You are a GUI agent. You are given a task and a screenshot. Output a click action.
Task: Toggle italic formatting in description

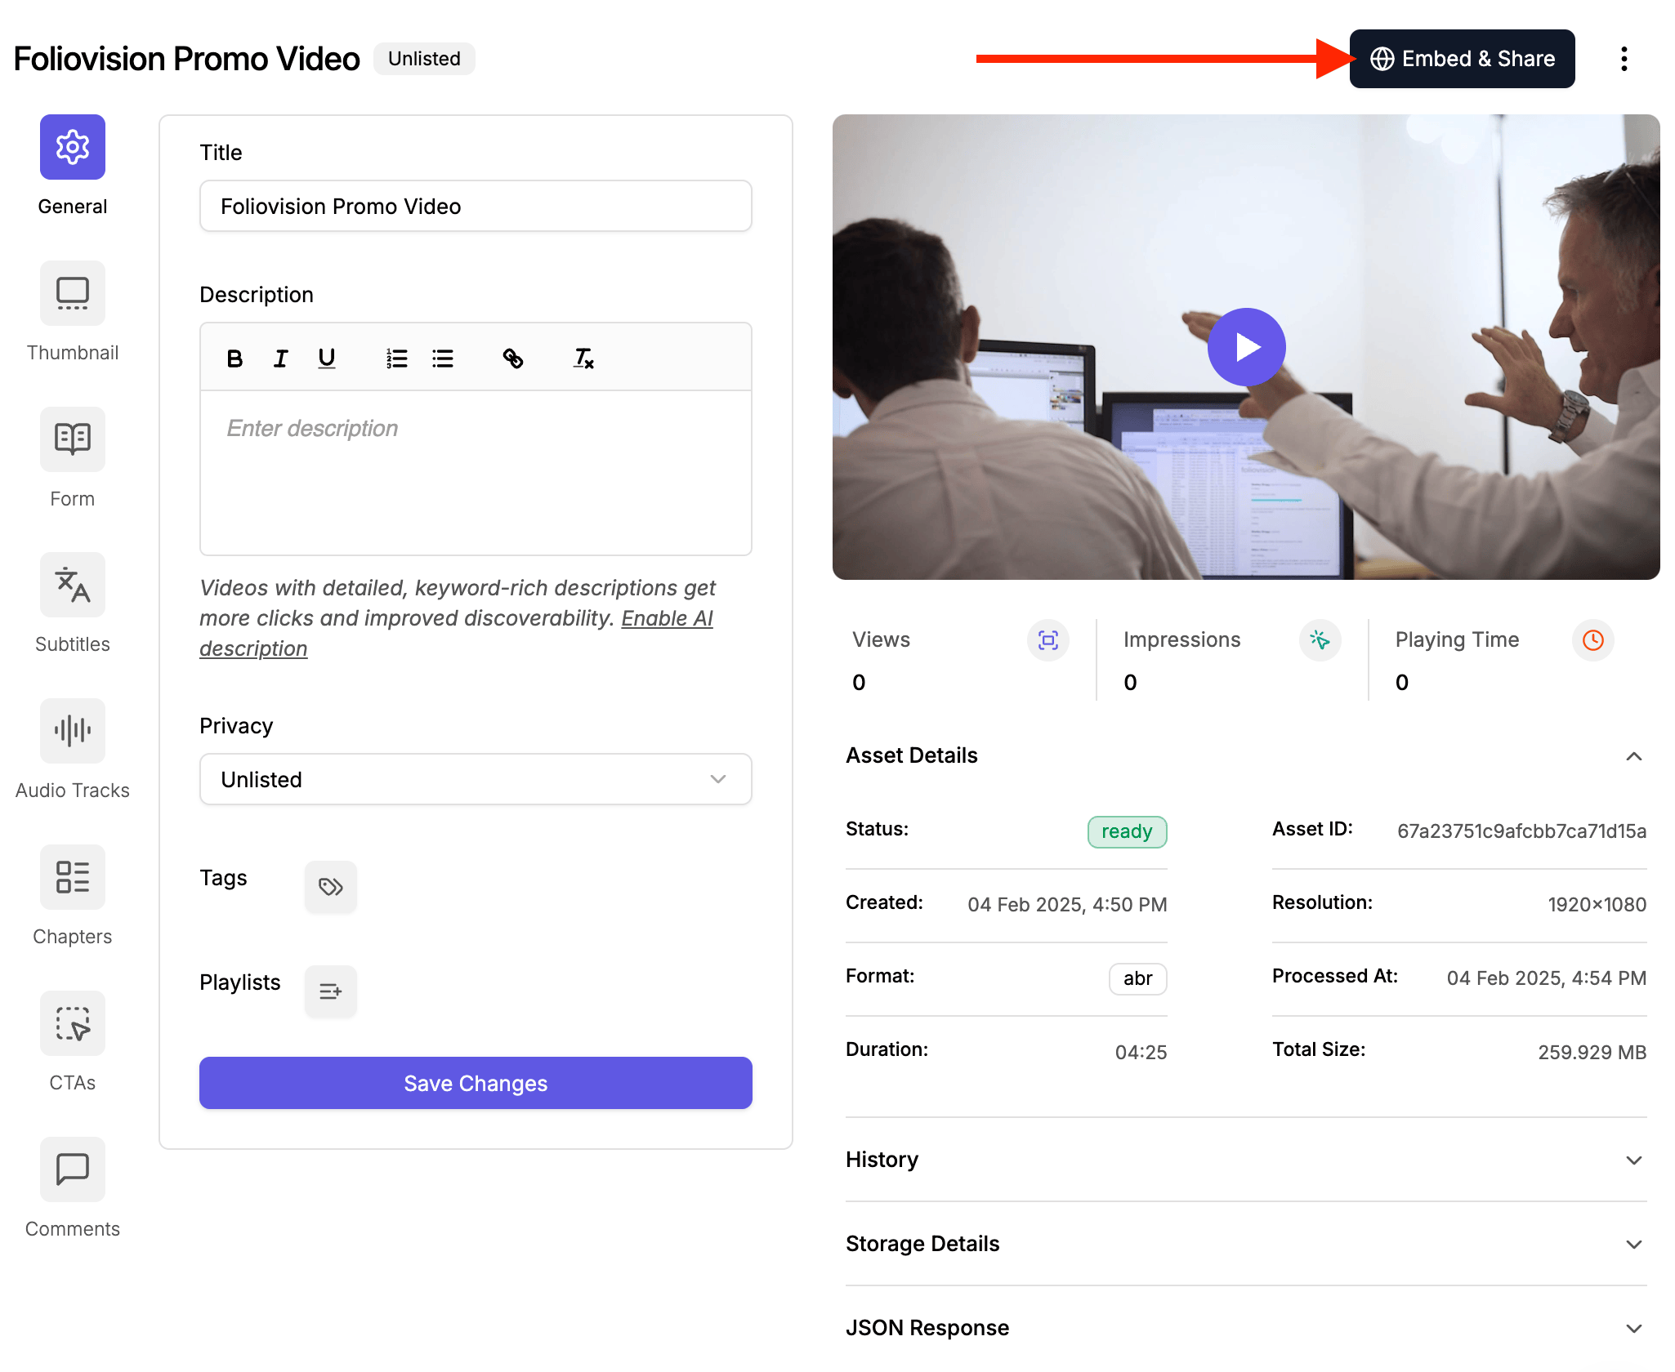coord(280,359)
